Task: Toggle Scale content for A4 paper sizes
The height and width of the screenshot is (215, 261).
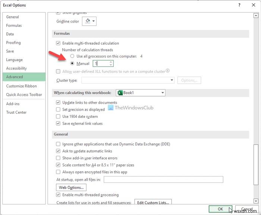Action: 58,165
